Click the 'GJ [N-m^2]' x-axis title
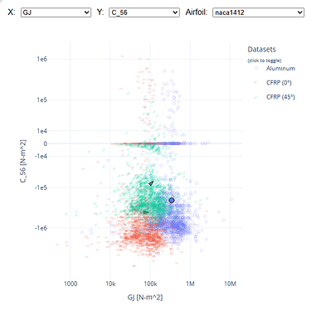316x311 pixels. tap(145, 298)
